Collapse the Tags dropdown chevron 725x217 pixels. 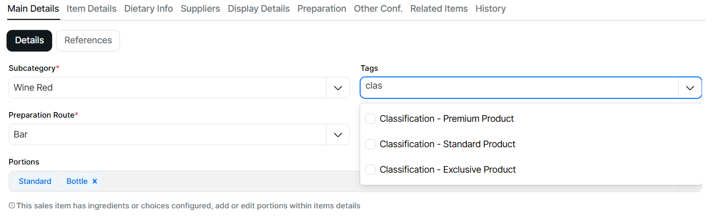click(x=690, y=88)
